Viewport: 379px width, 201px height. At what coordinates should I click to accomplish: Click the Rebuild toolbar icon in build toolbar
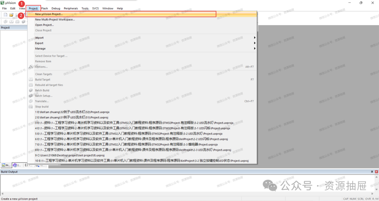tap(18, 21)
